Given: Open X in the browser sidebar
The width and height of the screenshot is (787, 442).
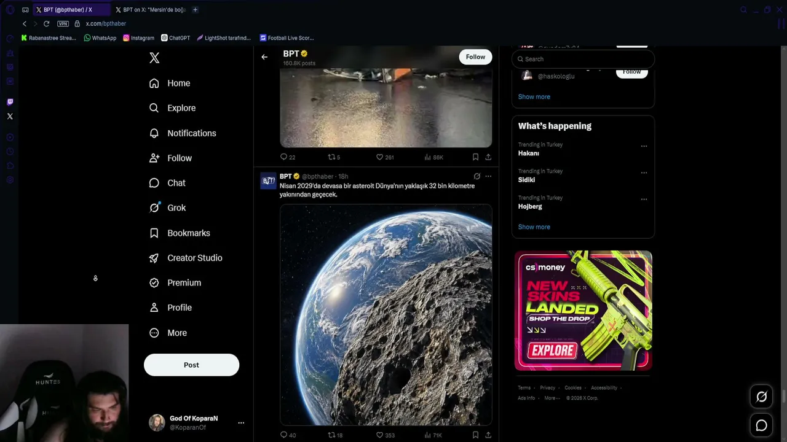Looking at the screenshot, I should tap(10, 116).
